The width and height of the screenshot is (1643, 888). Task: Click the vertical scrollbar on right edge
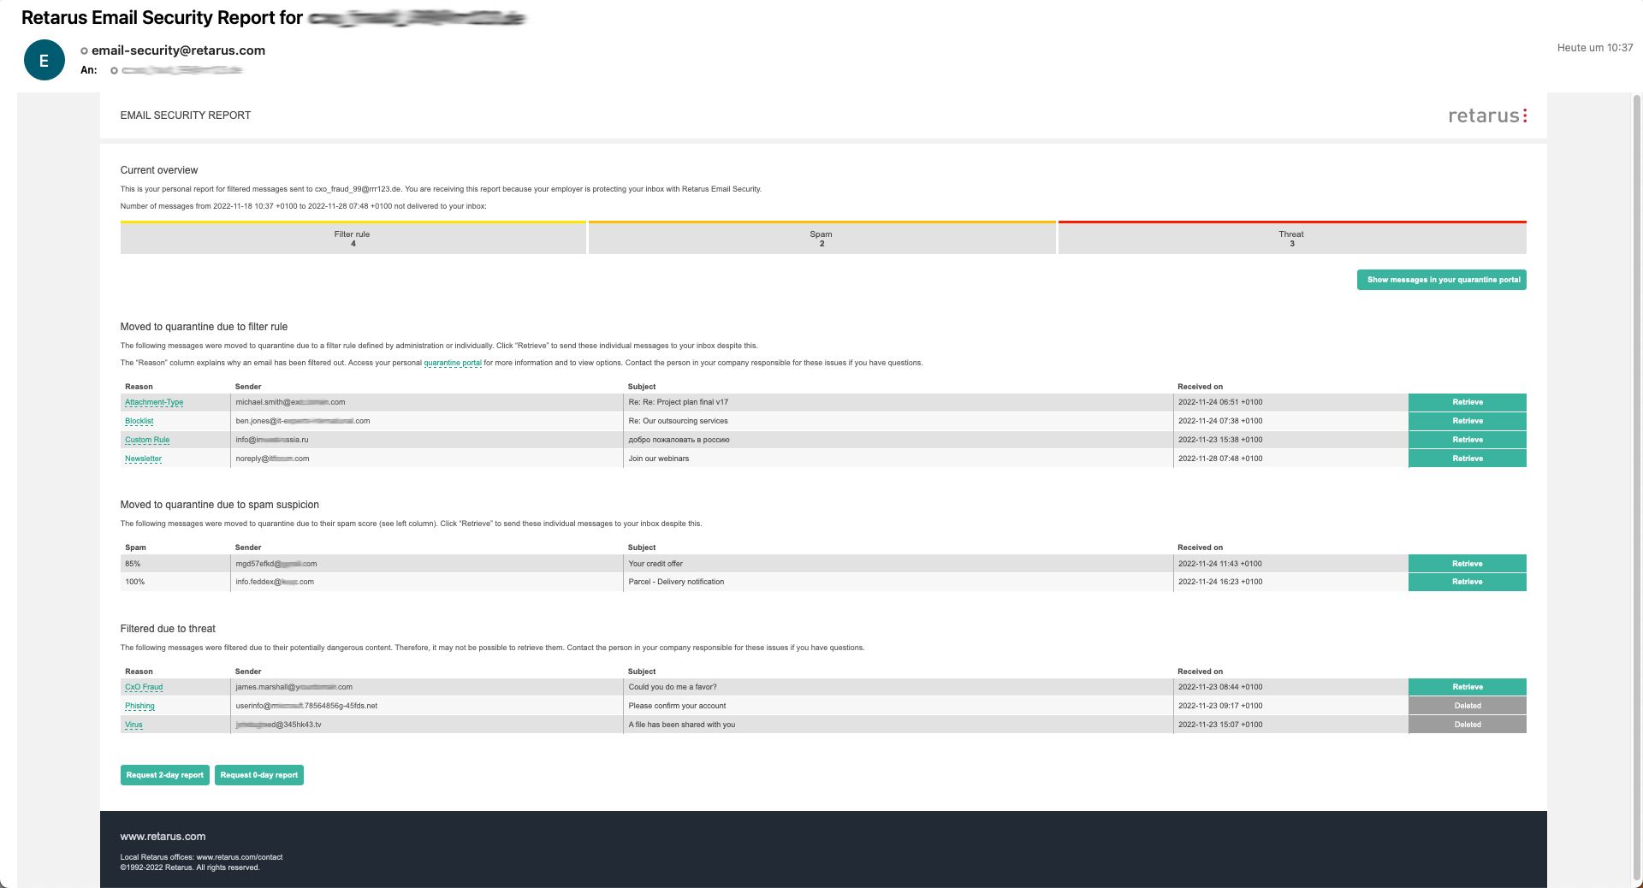point(1638,488)
